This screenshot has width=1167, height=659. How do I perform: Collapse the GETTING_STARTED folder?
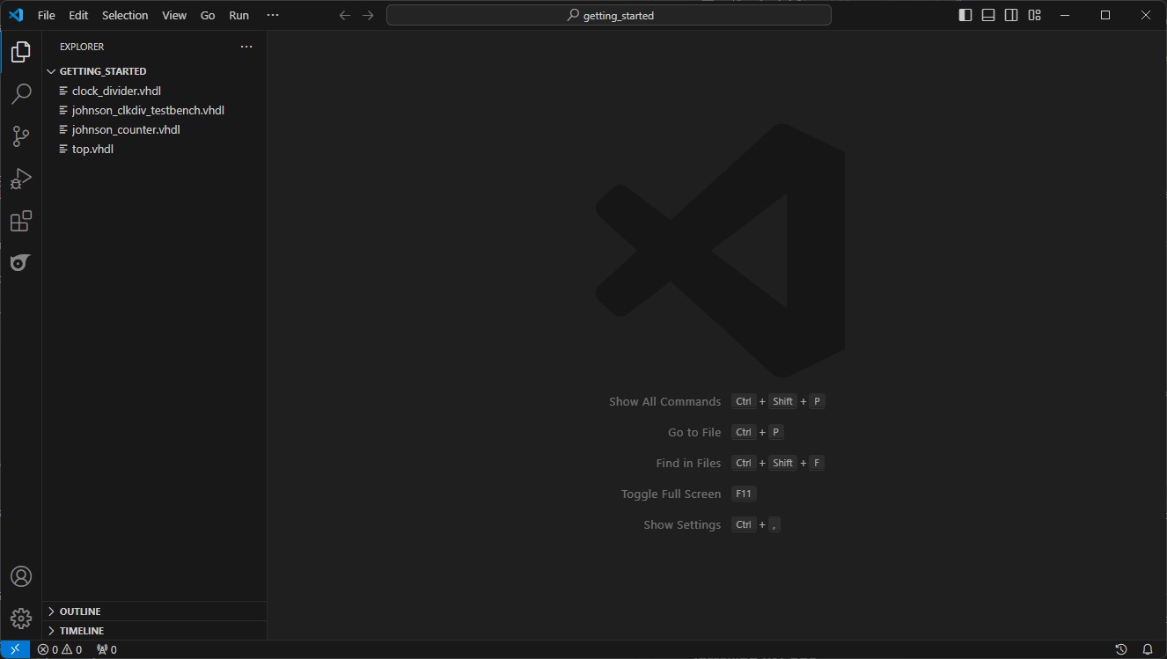point(154,71)
